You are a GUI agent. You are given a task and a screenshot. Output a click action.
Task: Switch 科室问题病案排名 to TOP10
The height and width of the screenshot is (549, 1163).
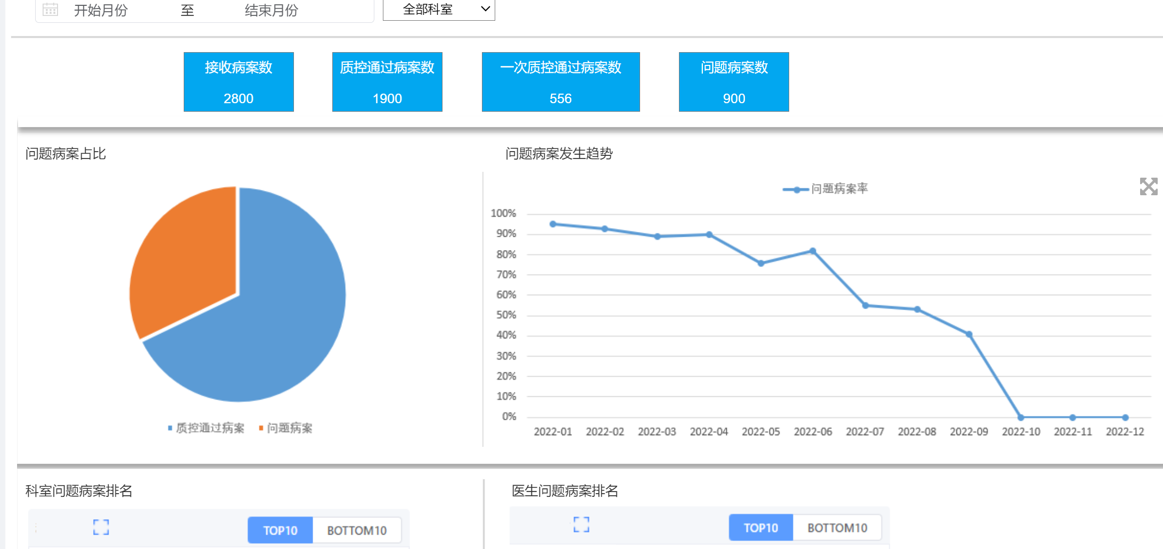[x=280, y=530]
